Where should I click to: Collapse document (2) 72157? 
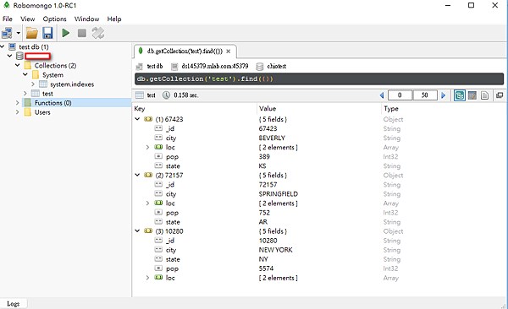pos(137,175)
